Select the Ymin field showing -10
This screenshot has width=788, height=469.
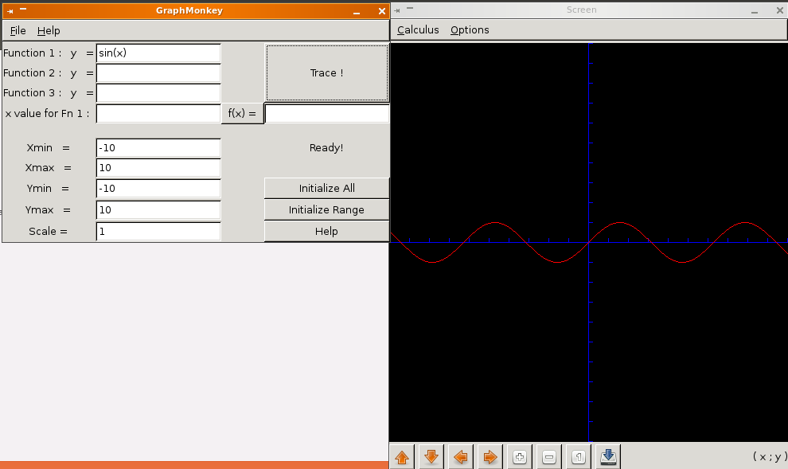pos(158,189)
